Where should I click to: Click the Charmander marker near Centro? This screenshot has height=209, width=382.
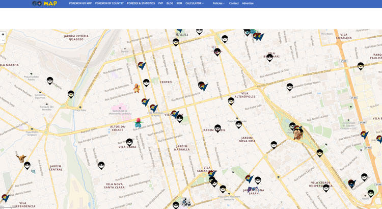click(137, 88)
